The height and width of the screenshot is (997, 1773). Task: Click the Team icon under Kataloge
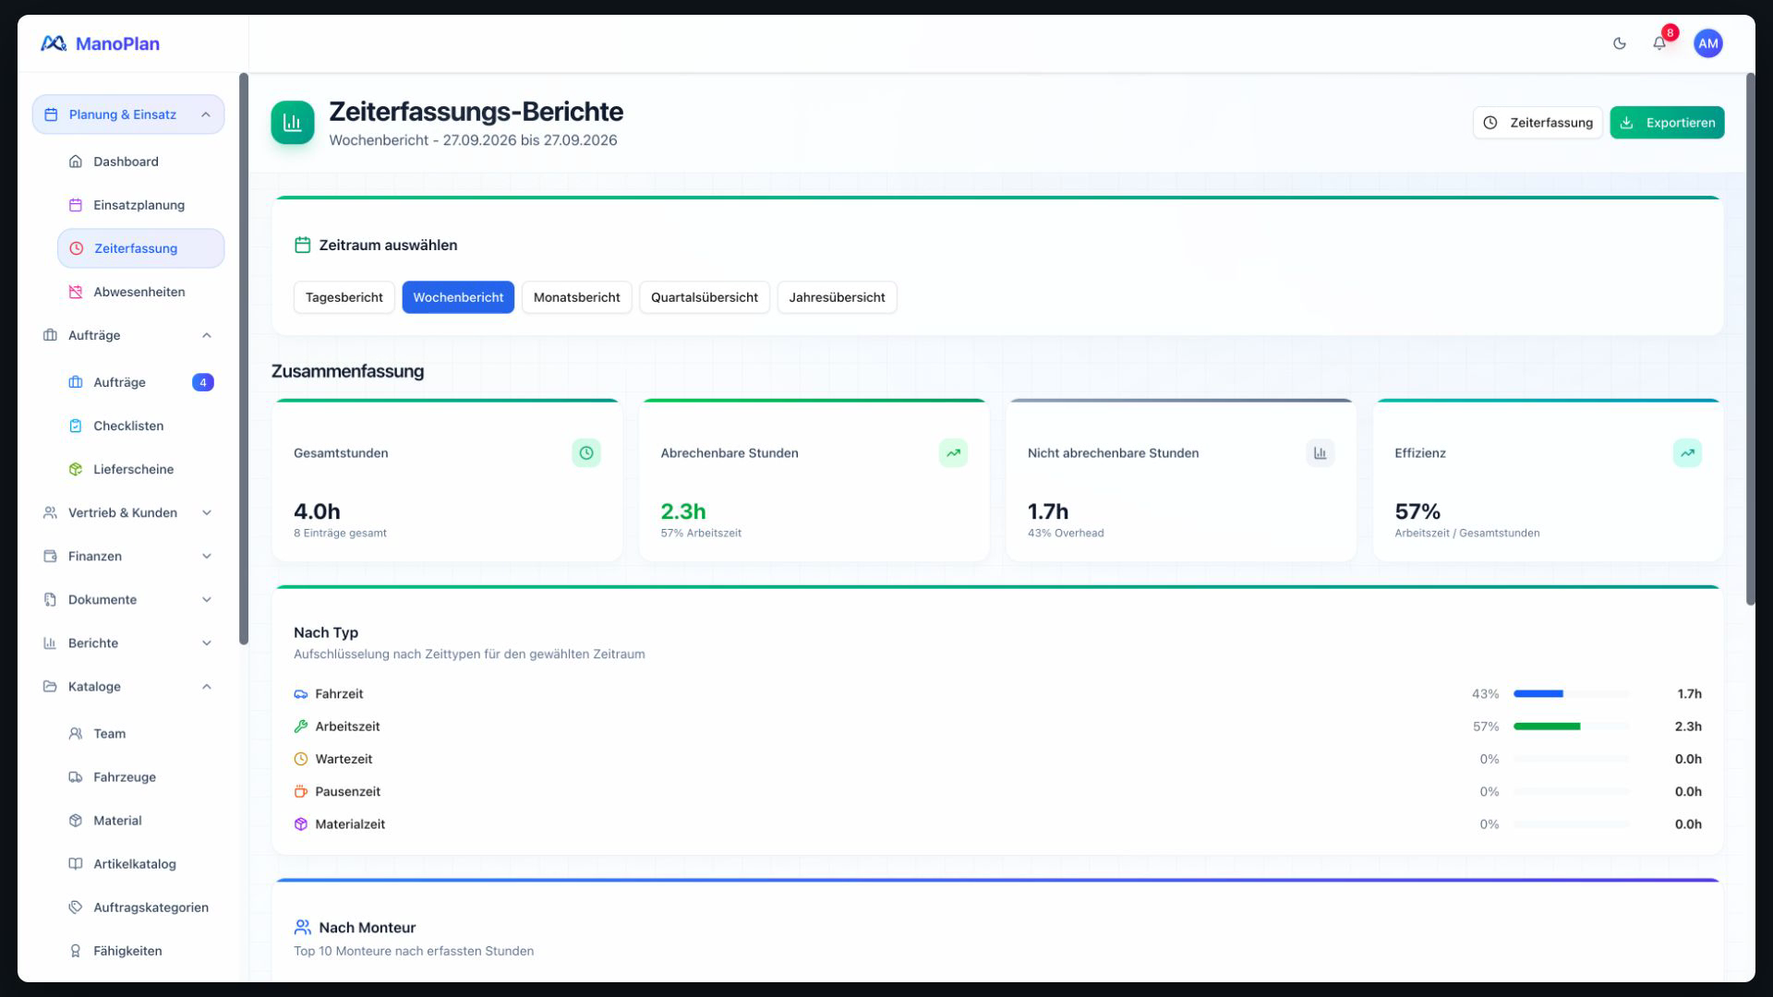pyautogui.click(x=76, y=734)
